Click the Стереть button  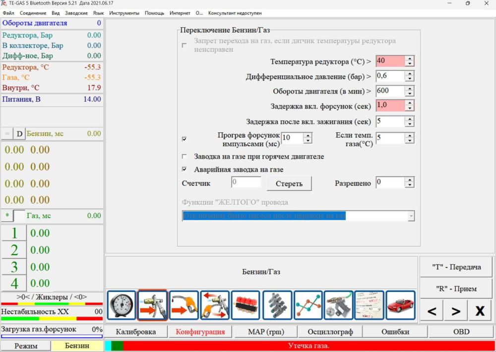click(x=289, y=184)
